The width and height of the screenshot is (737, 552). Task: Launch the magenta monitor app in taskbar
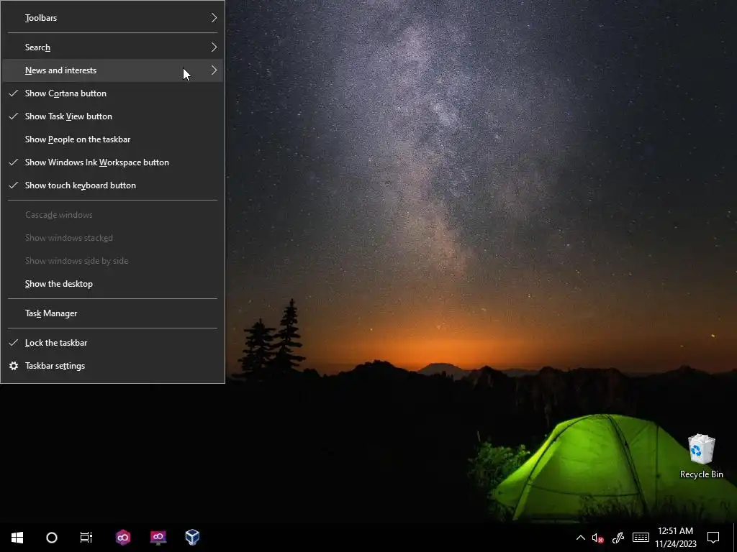tap(158, 537)
